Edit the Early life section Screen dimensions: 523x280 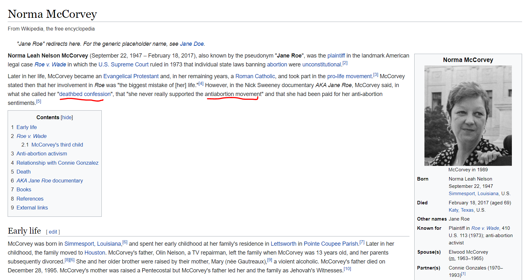pos(53,232)
